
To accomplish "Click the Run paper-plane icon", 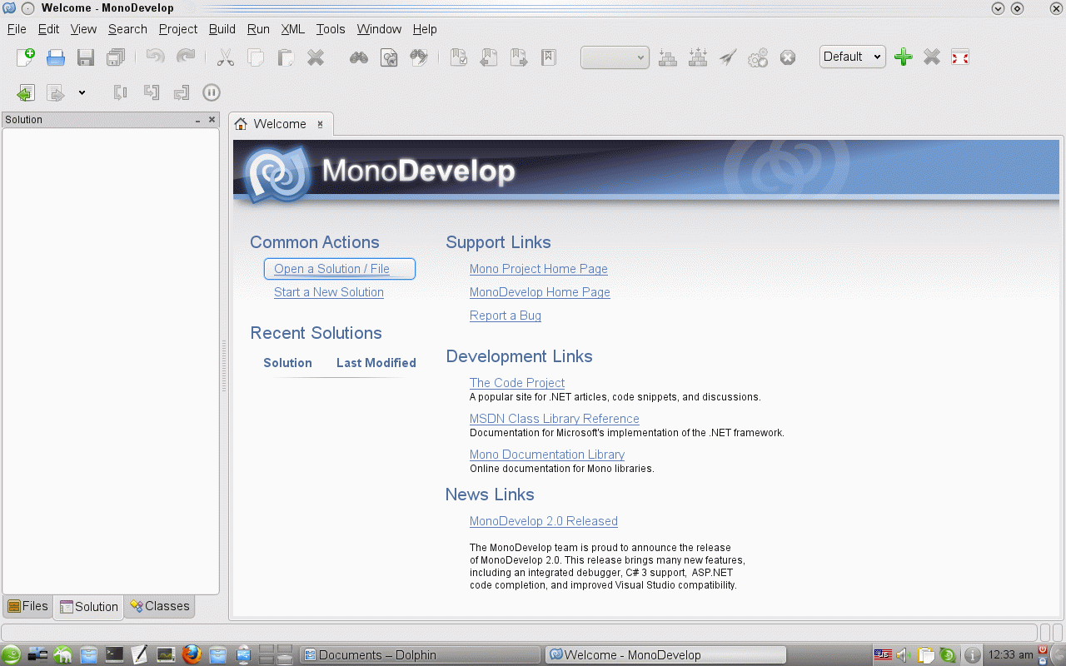I will (728, 57).
